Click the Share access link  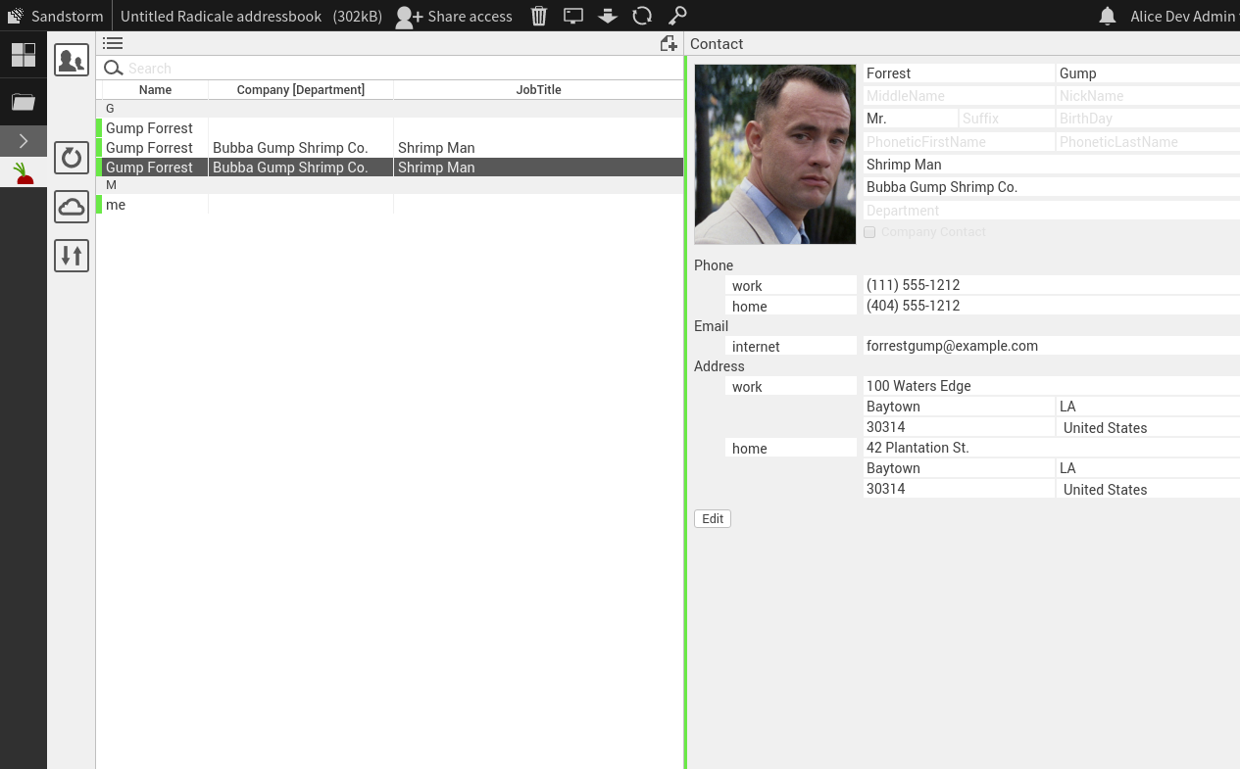[470, 16]
